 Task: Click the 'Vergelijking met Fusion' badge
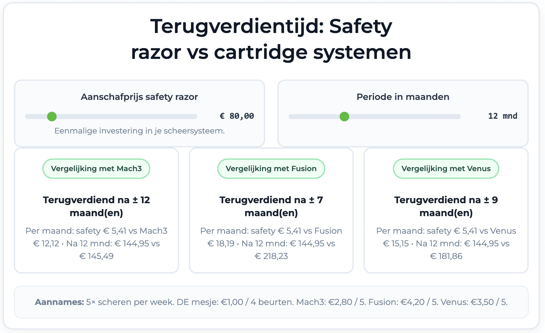[271, 169]
